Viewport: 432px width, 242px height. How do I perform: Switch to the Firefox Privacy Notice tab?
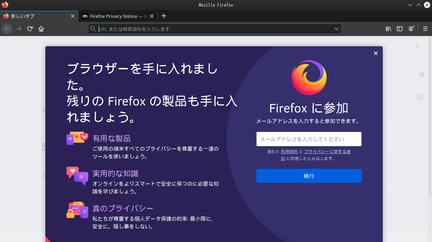click(118, 16)
